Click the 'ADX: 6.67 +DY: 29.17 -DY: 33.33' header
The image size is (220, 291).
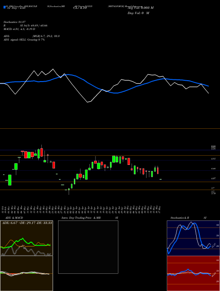coord(27,223)
